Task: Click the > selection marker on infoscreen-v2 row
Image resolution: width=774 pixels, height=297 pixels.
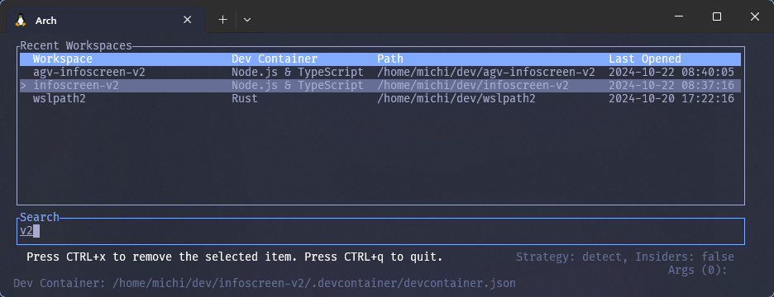Action: pos(22,85)
